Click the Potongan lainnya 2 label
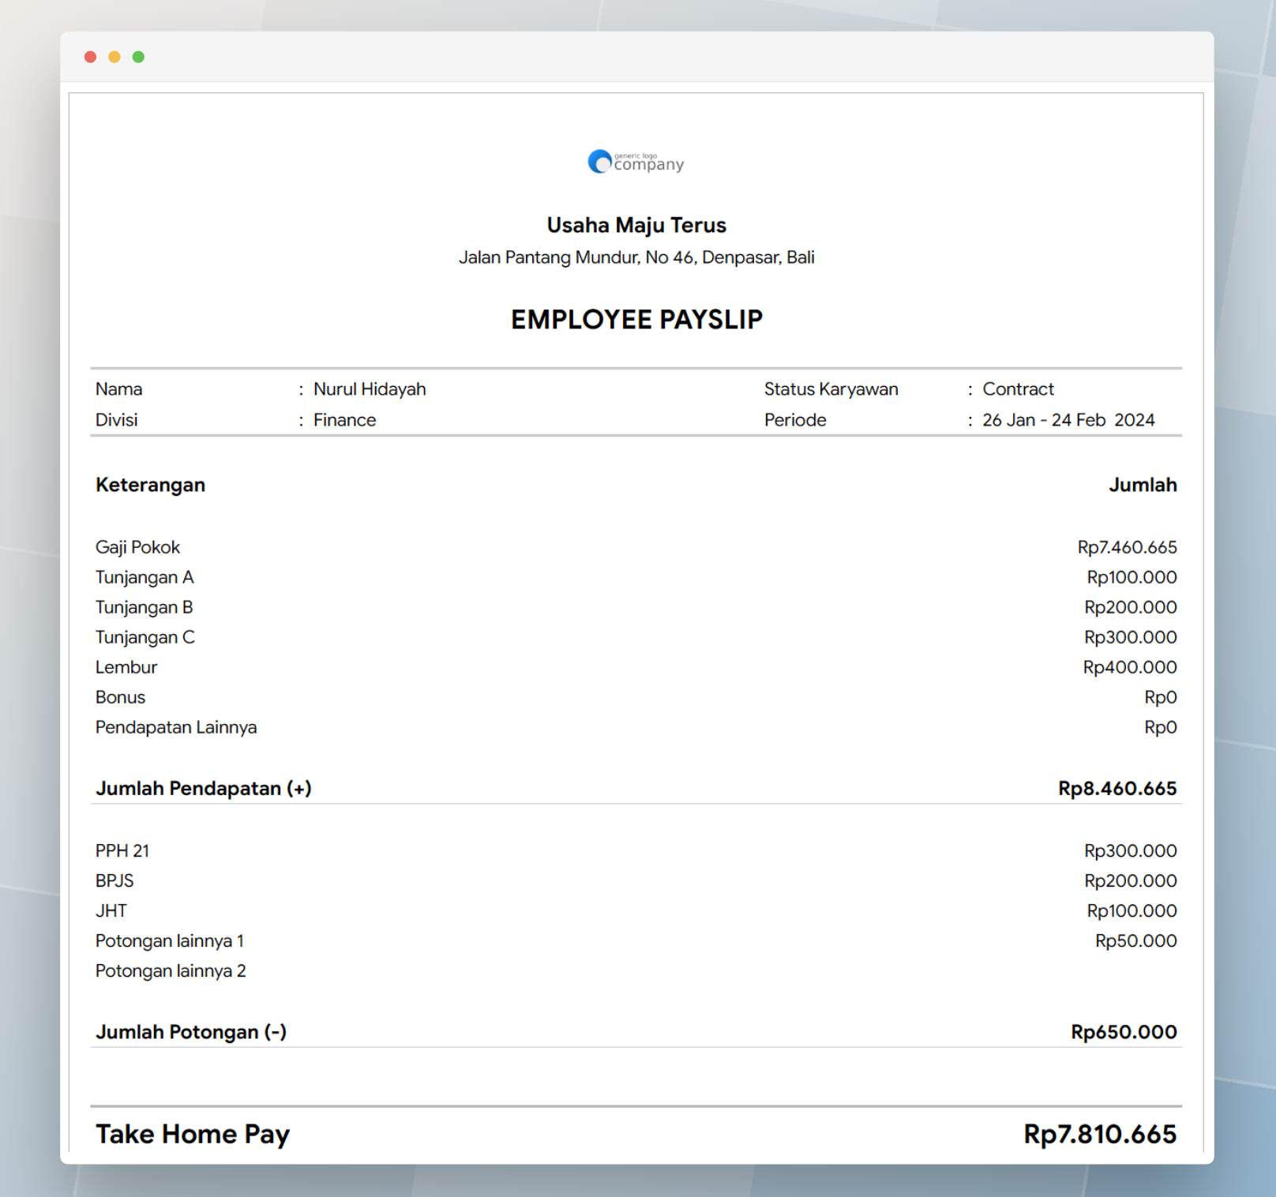The image size is (1276, 1197). coord(171,971)
